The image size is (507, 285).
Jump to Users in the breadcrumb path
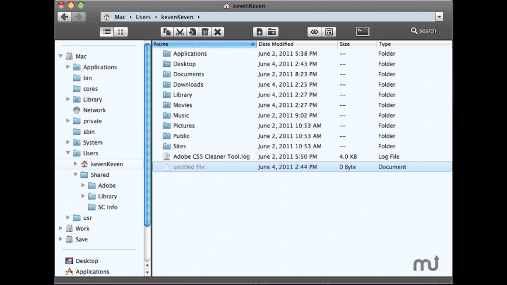(x=143, y=17)
